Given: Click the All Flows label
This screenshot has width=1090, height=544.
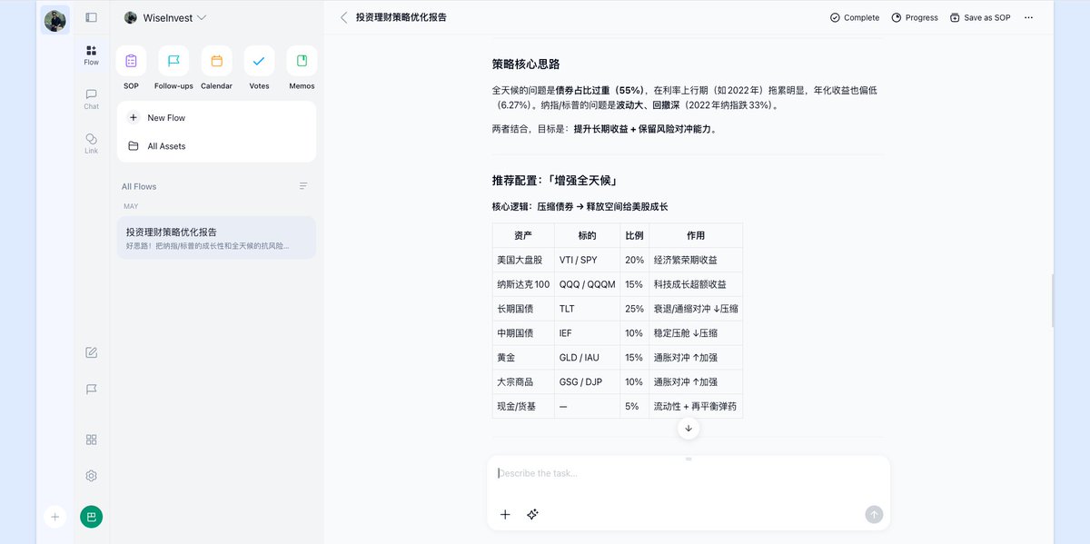Looking at the screenshot, I should point(139,186).
